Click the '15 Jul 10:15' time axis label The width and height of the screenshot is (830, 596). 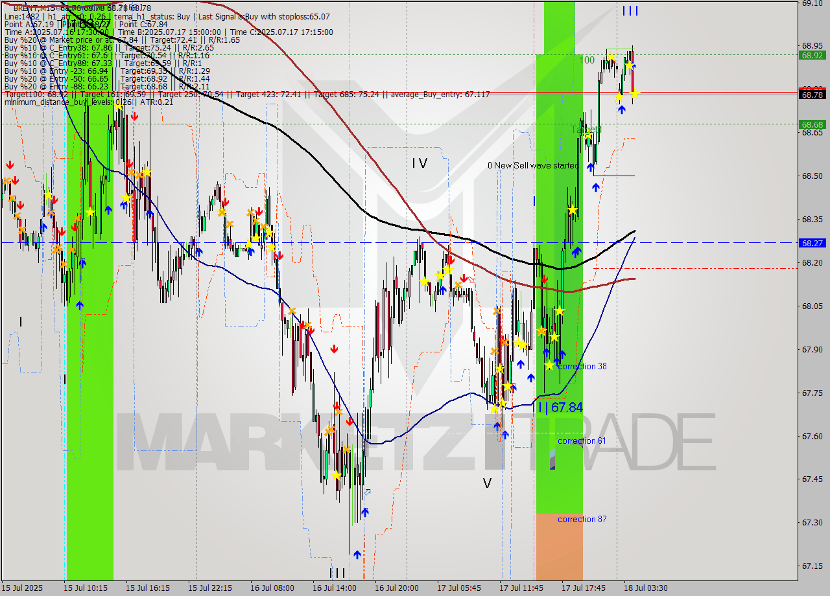click(x=86, y=588)
